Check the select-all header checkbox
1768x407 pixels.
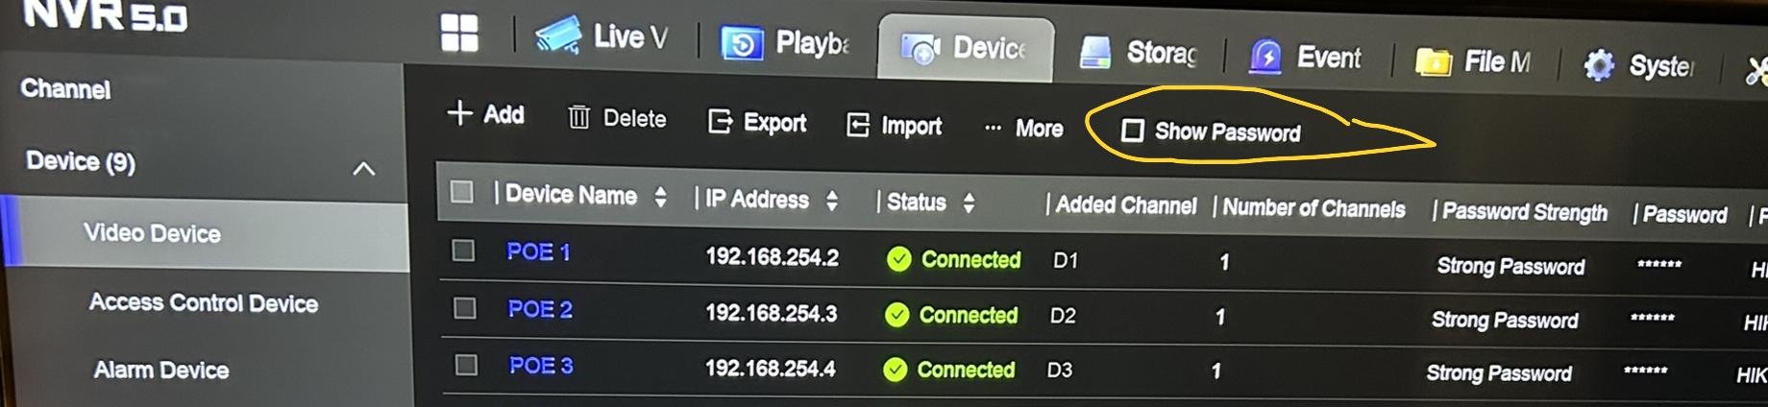pyautogui.click(x=462, y=192)
